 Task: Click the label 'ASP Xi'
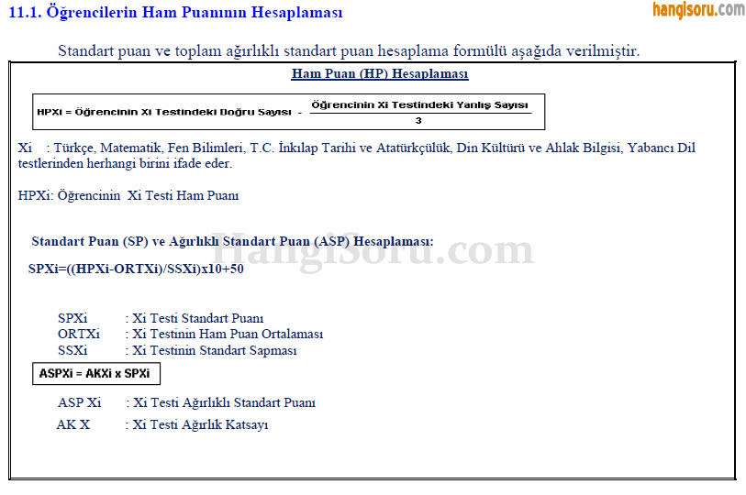pos(80,402)
